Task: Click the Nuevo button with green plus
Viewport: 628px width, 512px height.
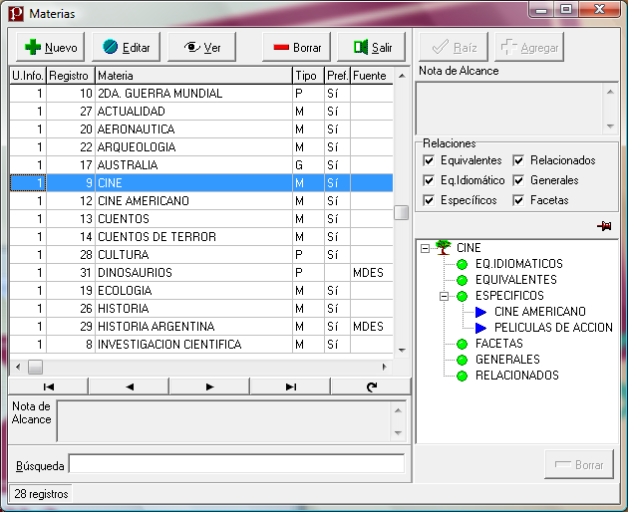Action: (50, 47)
